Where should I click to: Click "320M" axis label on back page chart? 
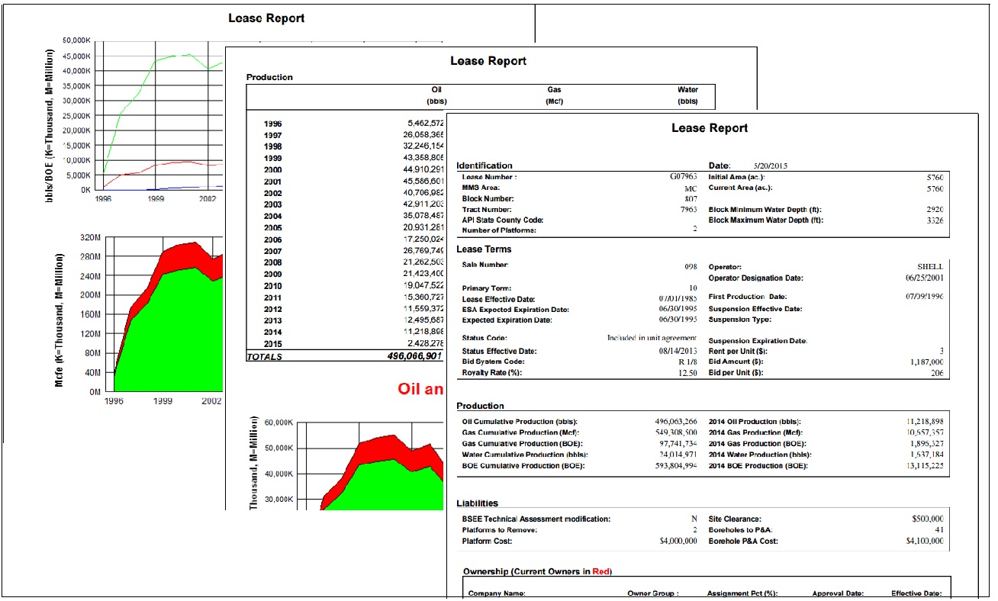90,237
